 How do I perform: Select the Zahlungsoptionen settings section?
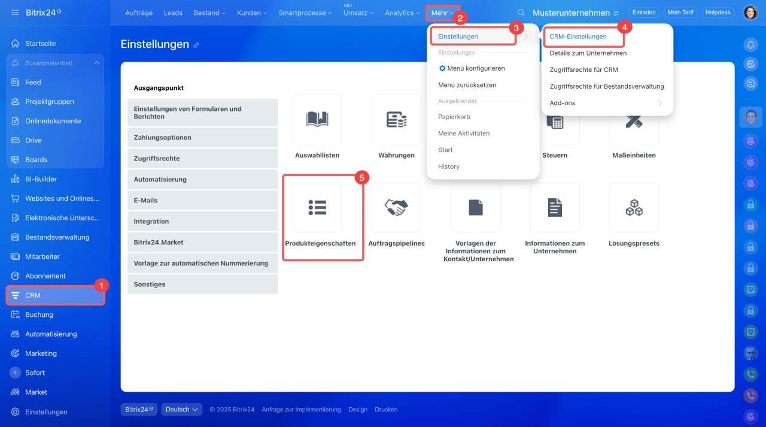pos(202,137)
